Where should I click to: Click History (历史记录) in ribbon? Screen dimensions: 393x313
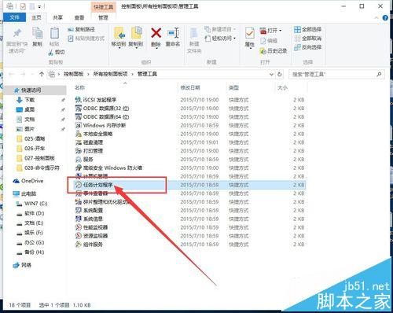point(274,51)
